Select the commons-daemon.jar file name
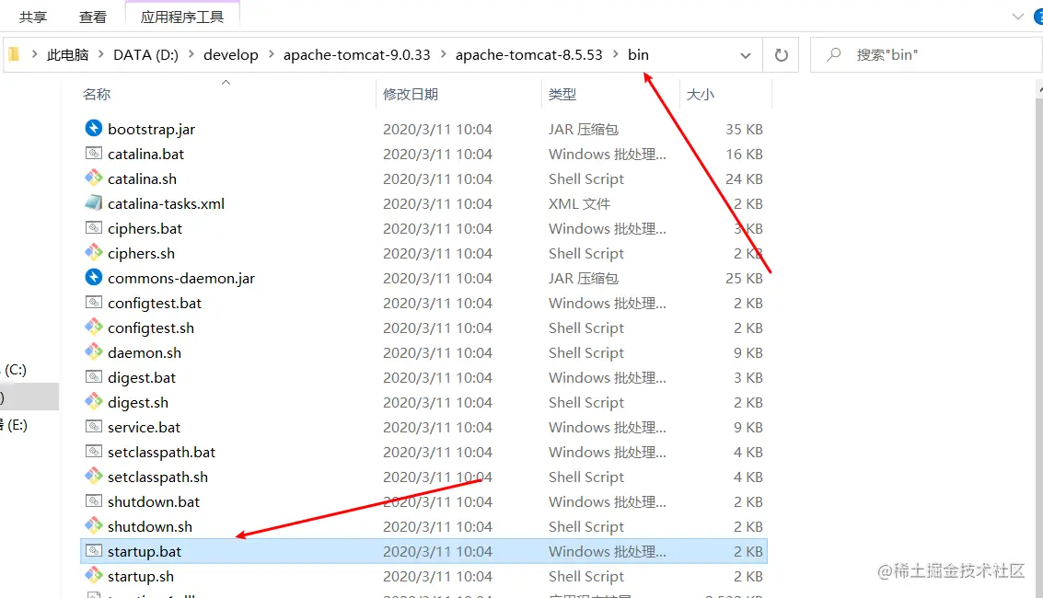1043x598 pixels. 181,279
